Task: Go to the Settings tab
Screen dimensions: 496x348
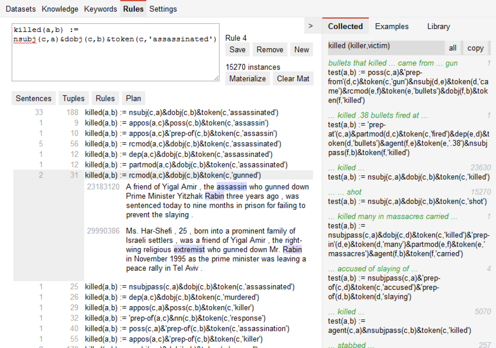Action: [x=163, y=9]
